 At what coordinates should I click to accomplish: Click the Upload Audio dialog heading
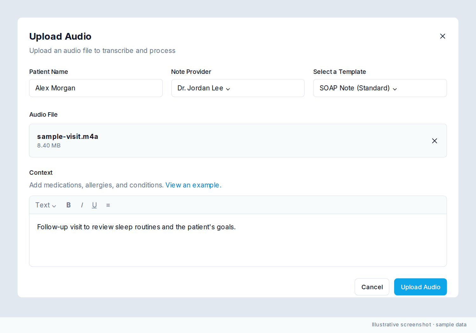pyautogui.click(x=60, y=36)
